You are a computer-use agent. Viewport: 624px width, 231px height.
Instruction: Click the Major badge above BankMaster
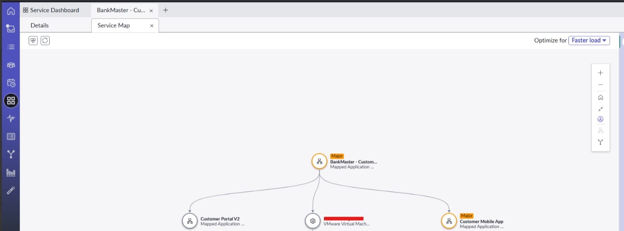337,156
